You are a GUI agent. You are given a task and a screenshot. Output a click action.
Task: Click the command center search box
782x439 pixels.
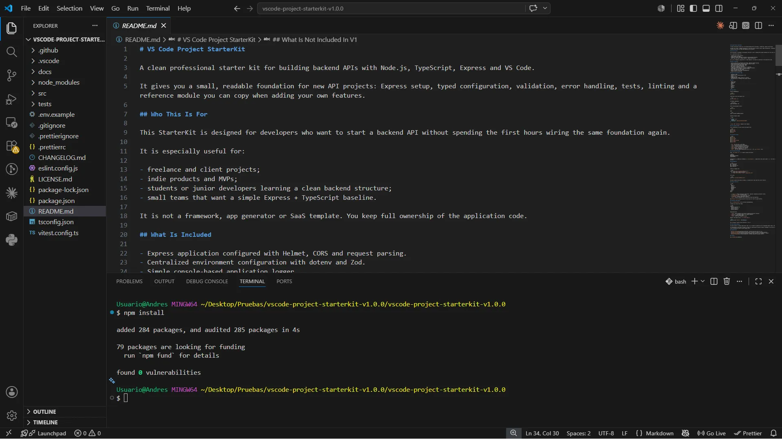391,8
